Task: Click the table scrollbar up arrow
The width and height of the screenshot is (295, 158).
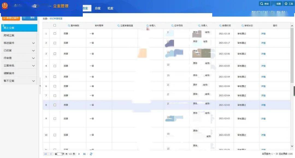Action: [x=292, y=26]
